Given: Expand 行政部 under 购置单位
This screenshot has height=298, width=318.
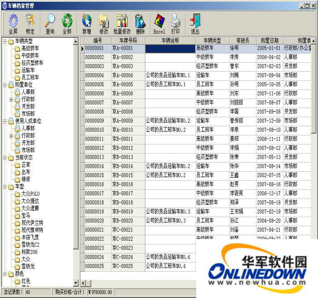Looking at the screenshot, I should [11, 99].
